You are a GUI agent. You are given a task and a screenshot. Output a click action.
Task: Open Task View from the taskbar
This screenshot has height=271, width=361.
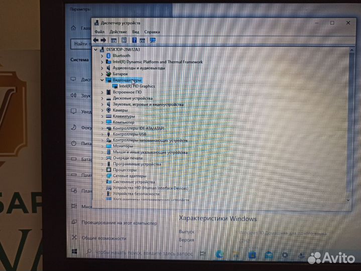click(203, 254)
